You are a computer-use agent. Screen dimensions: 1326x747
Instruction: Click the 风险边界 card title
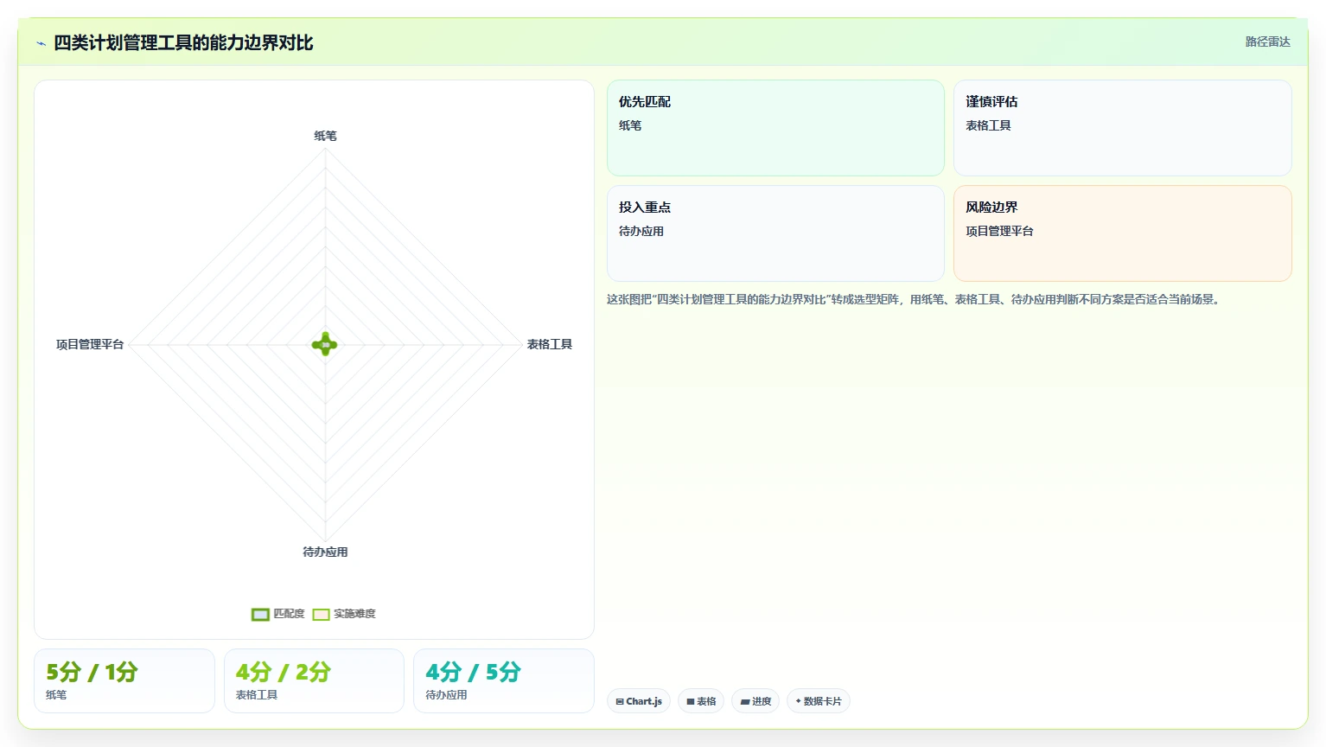click(x=991, y=207)
